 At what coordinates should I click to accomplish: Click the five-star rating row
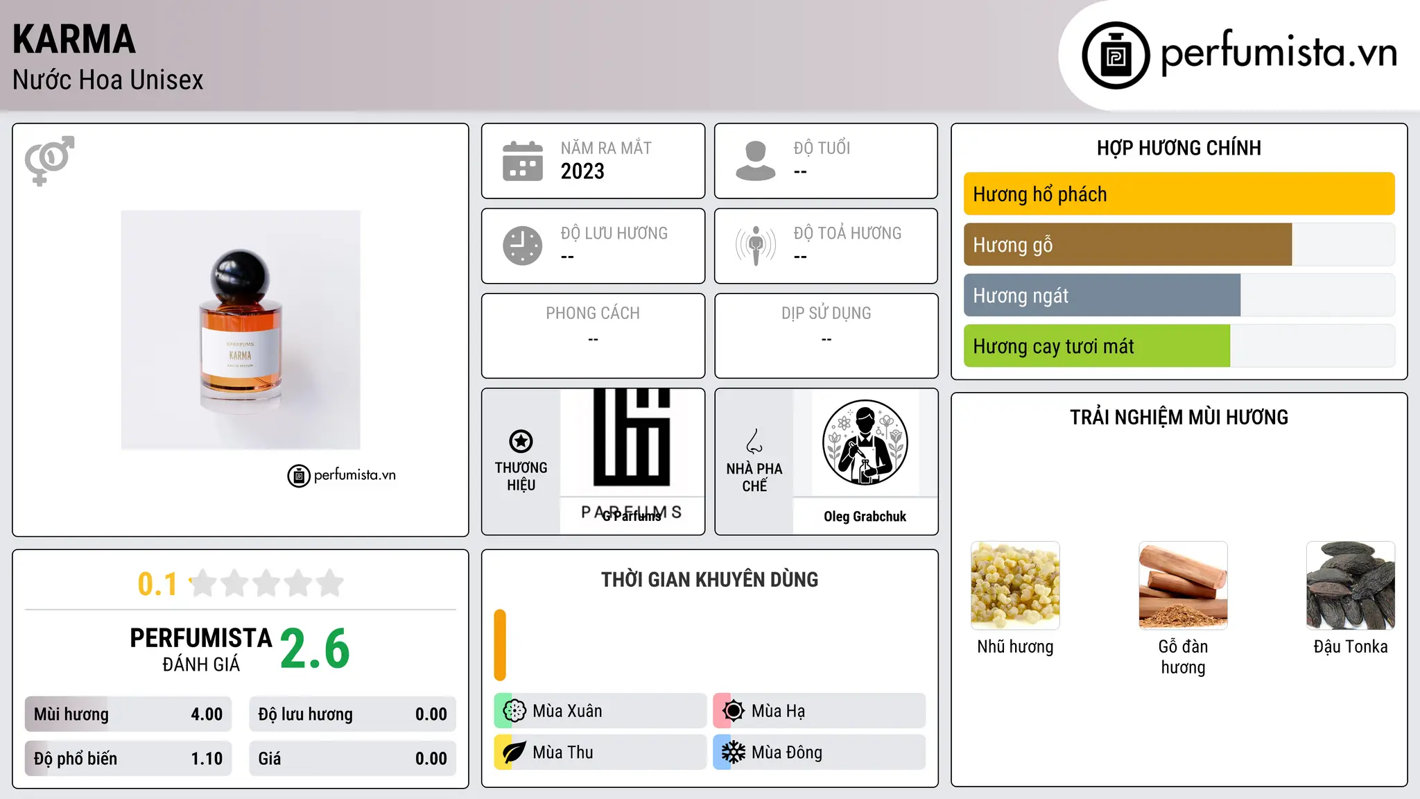coord(267,583)
